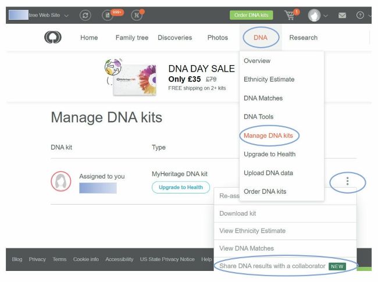This screenshot has height=282, width=378.
Task: Select DNA Tools in the DNA menu
Action: coord(281,117)
